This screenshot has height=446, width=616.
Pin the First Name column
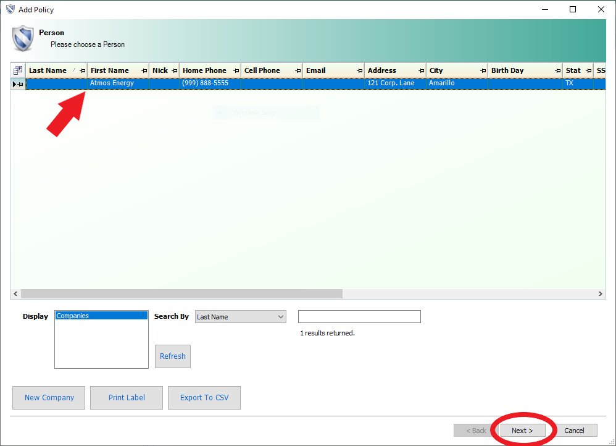pyautogui.click(x=144, y=70)
